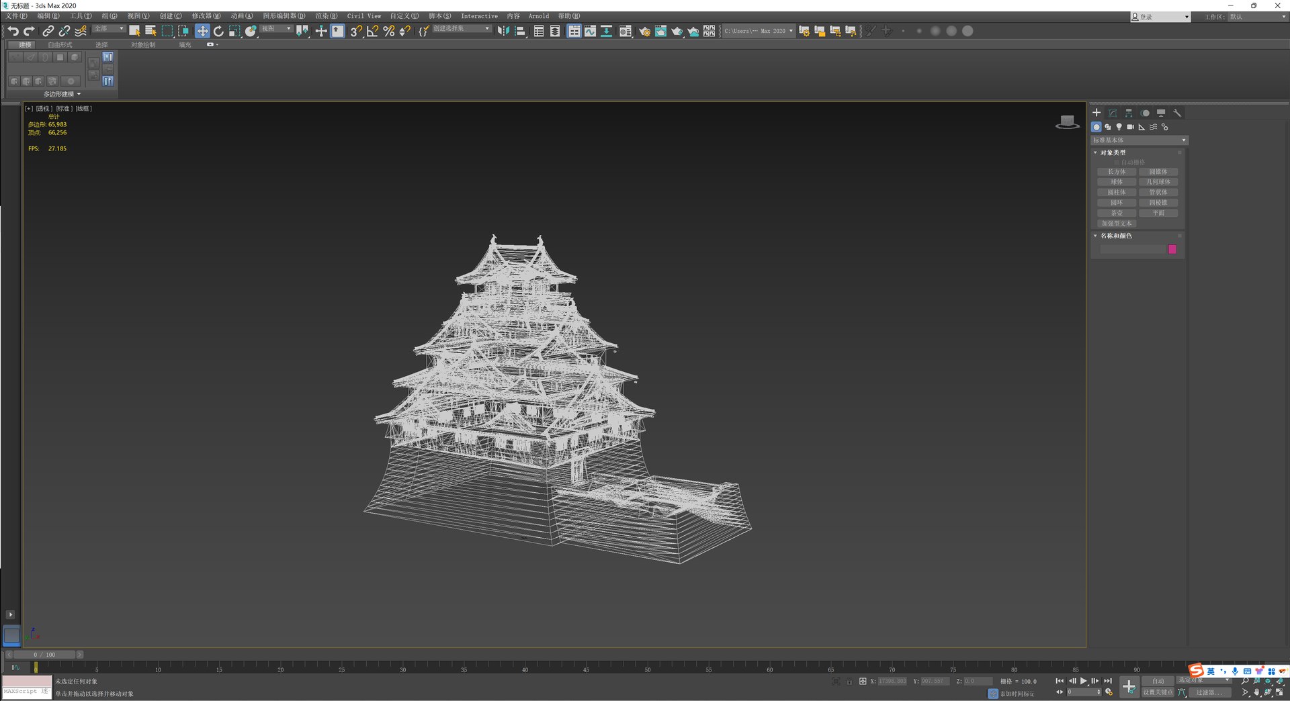Collapse the 名称和颜色 rollout
This screenshot has width=1290, height=701.
click(1115, 236)
